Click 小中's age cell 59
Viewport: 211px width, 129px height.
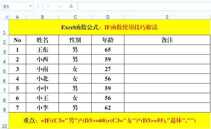click(x=108, y=88)
